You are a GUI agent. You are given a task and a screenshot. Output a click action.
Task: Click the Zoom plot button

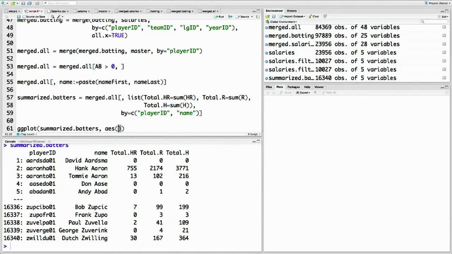click(x=286, y=92)
